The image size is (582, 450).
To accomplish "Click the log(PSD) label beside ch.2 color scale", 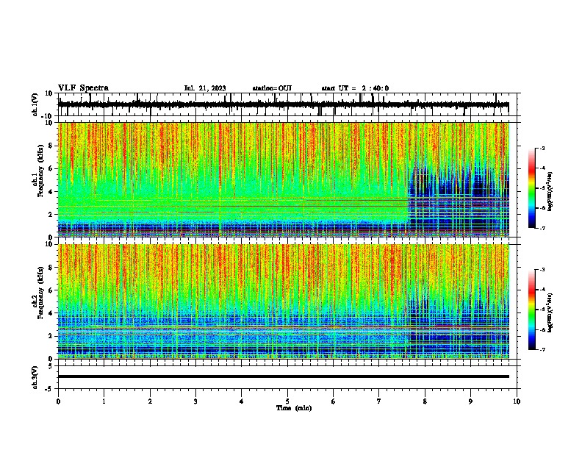I will click(x=550, y=312).
